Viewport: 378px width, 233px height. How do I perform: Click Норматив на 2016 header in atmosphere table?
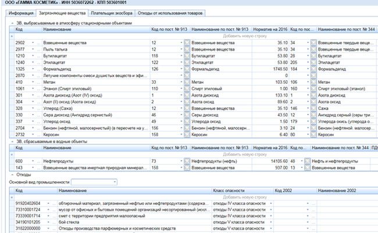click(270, 29)
